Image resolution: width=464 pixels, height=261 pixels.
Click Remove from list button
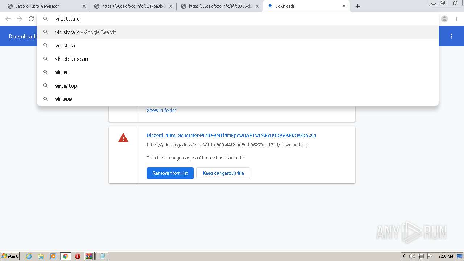click(x=170, y=173)
